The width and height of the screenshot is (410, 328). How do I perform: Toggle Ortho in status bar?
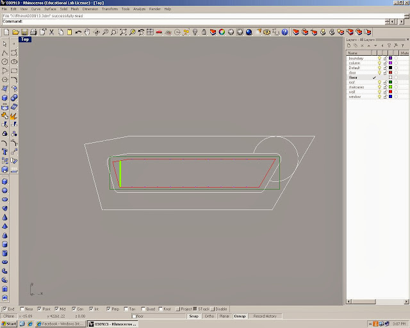click(209, 316)
